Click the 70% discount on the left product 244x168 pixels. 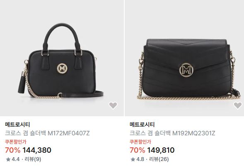12,150
